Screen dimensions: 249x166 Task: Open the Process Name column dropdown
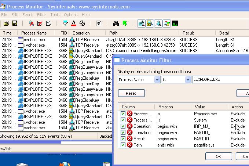point(157,79)
